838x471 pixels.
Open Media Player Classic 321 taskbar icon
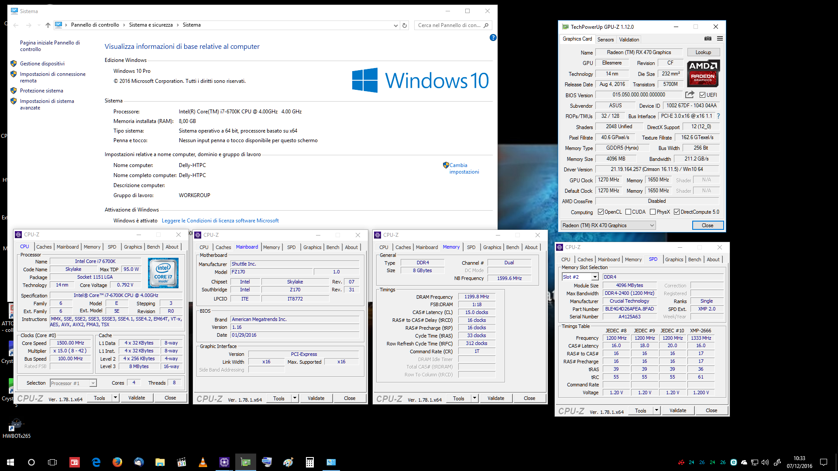(x=182, y=462)
